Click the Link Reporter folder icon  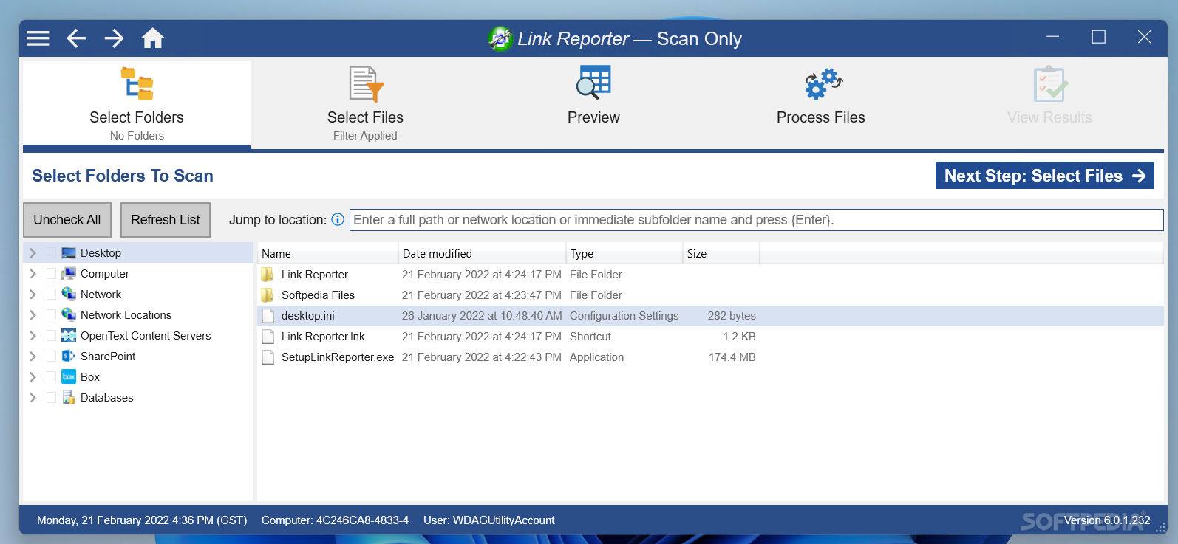268,275
